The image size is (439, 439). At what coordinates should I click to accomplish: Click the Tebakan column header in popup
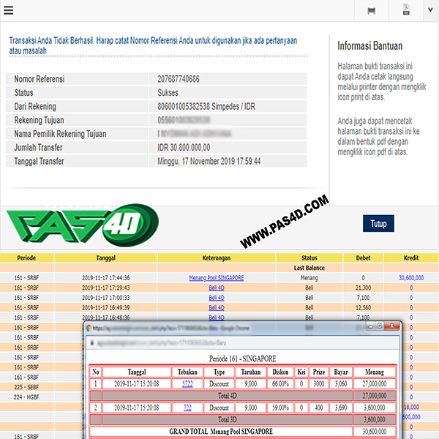point(187,372)
